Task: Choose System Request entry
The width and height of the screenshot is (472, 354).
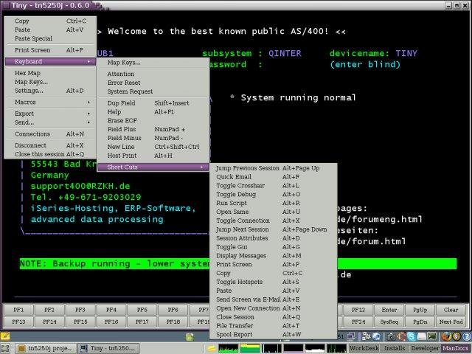Action: pos(153,91)
